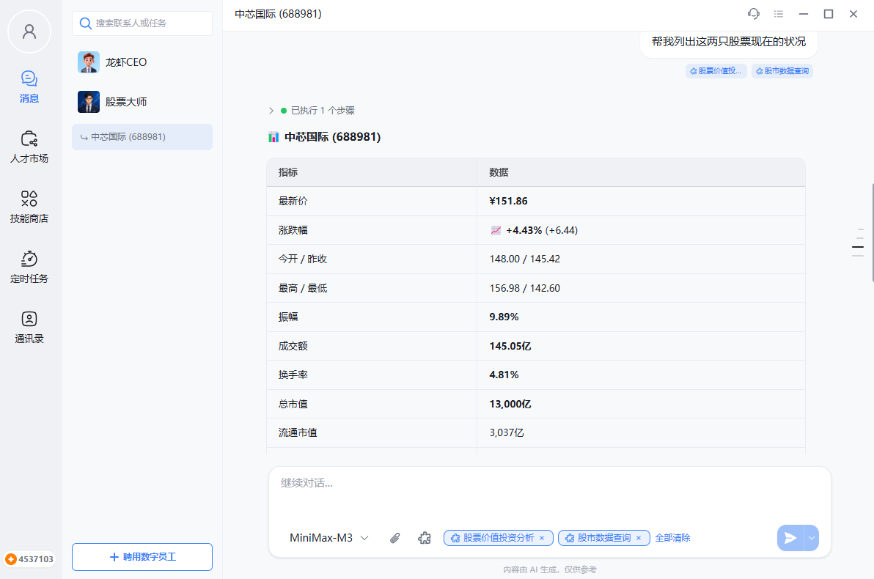
Task: Click 股票大师 avatar in contact list
Action: (89, 102)
